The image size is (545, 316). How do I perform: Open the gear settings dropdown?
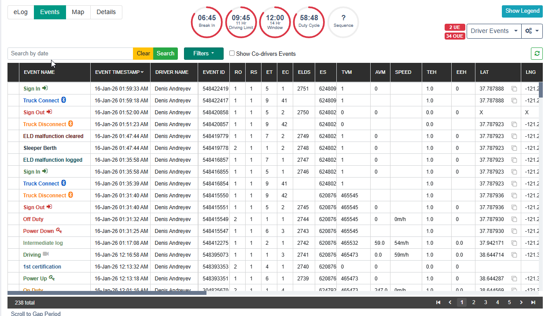532,31
